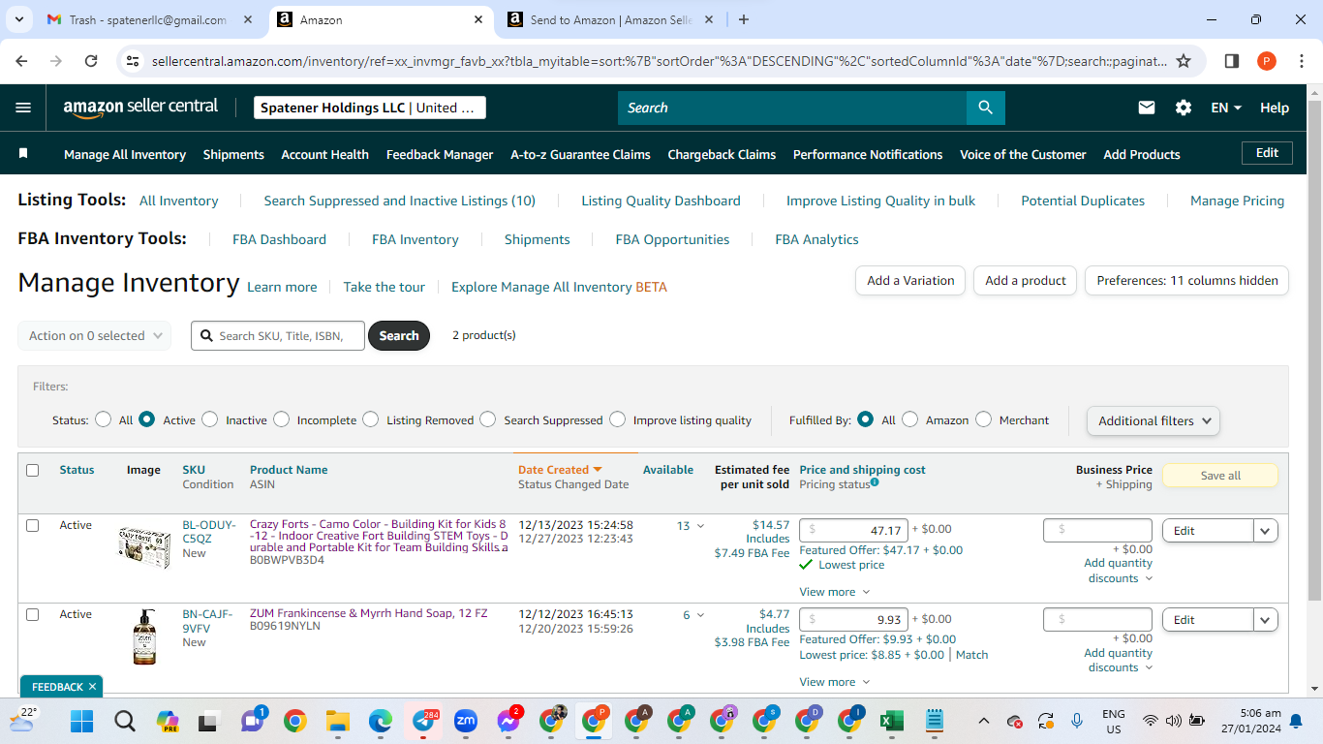This screenshot has width=1323, height=744.
Task: Click the Add a product button
Action: [1025, 280]
